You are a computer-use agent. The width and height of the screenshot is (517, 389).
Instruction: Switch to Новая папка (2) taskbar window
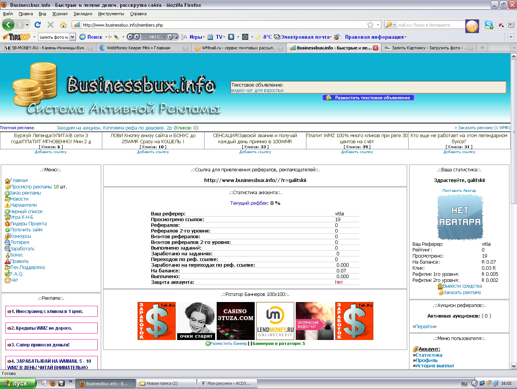coord(166,383)
